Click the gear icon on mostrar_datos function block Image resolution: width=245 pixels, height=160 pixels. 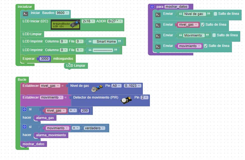(152, 7)
